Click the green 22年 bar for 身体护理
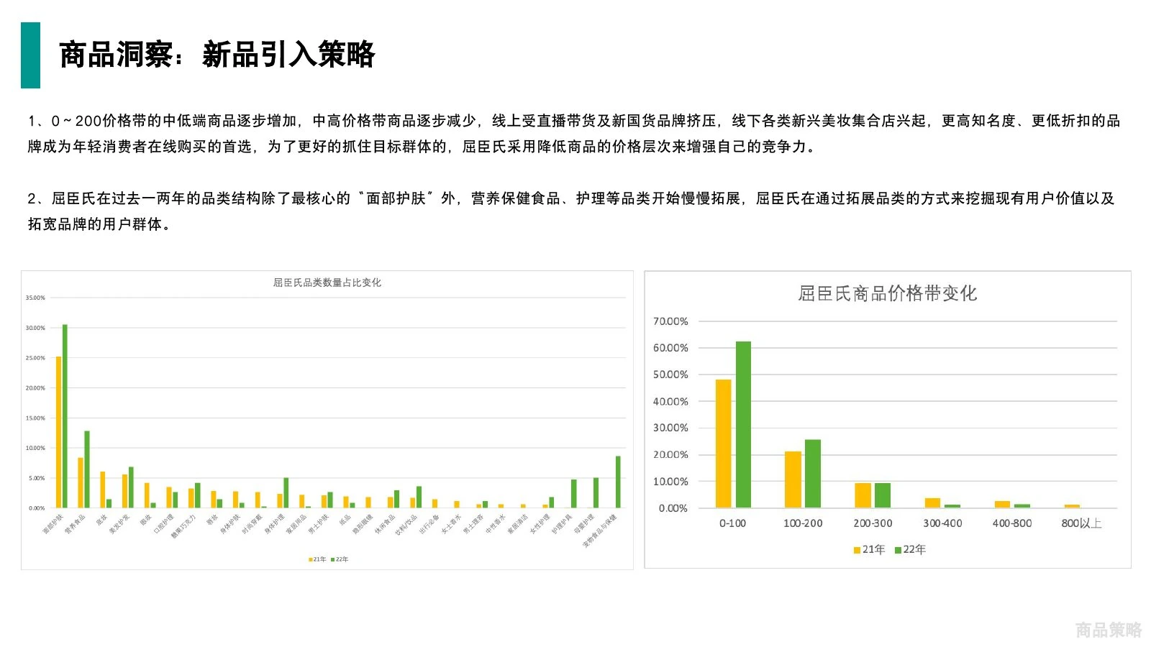 point(286,493)
